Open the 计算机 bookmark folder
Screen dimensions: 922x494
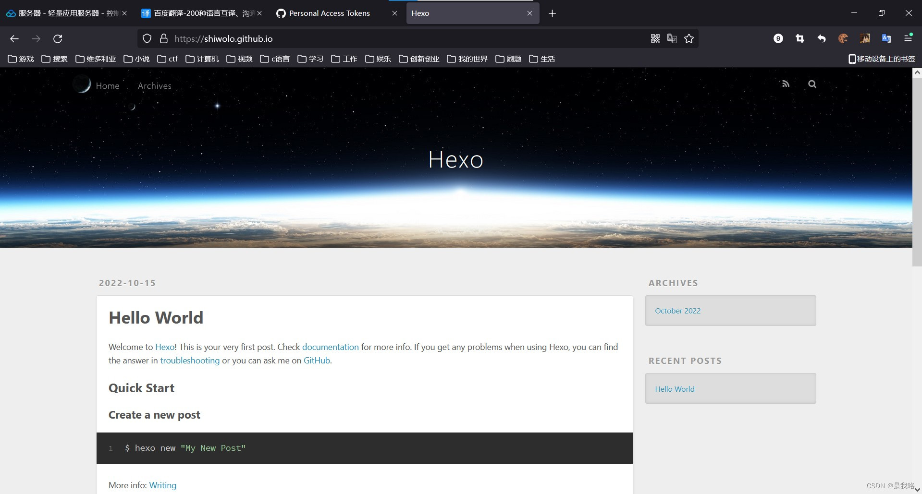[202, 59]
